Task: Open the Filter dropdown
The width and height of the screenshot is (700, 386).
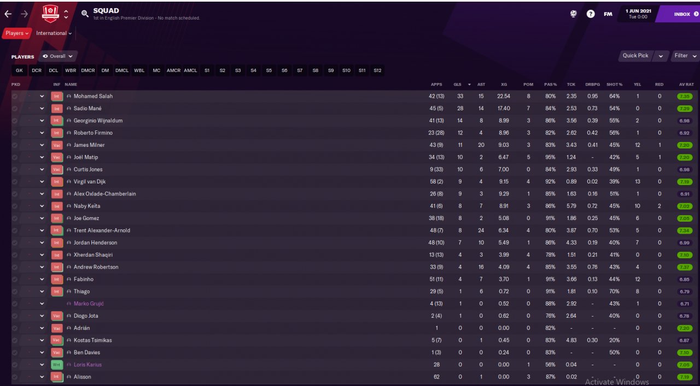Action: pyautogui.click(x=685, y=56)
